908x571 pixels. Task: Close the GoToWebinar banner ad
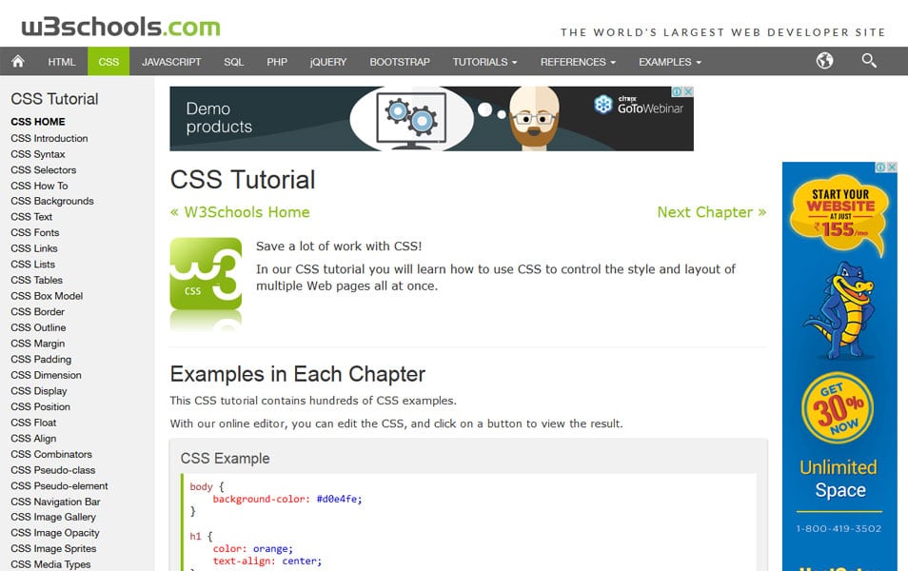[688, 91]
